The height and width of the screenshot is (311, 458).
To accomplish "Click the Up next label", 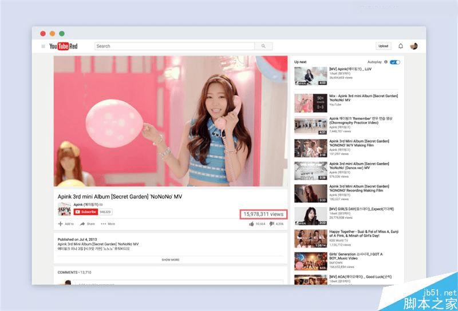I will tap(300, 62).
